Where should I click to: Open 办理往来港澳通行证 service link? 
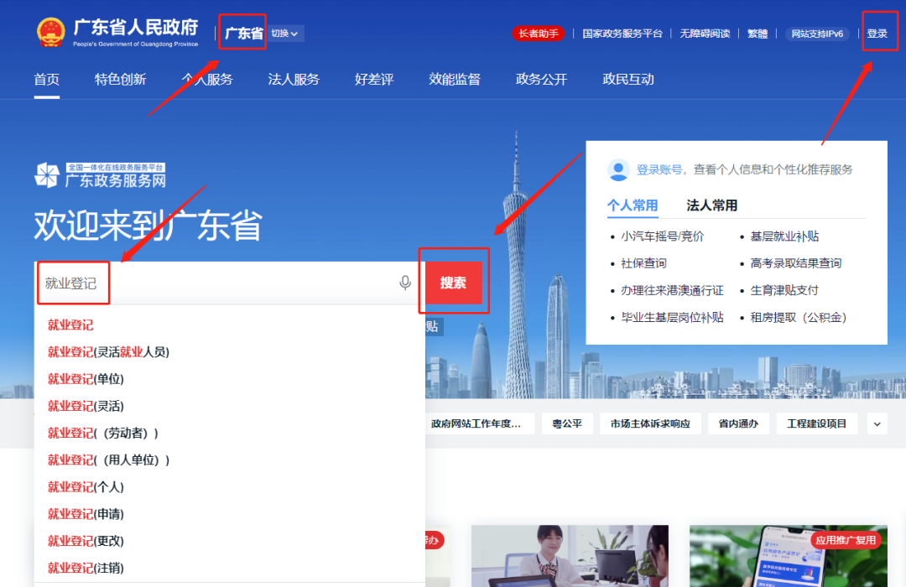tap(672, 291)
